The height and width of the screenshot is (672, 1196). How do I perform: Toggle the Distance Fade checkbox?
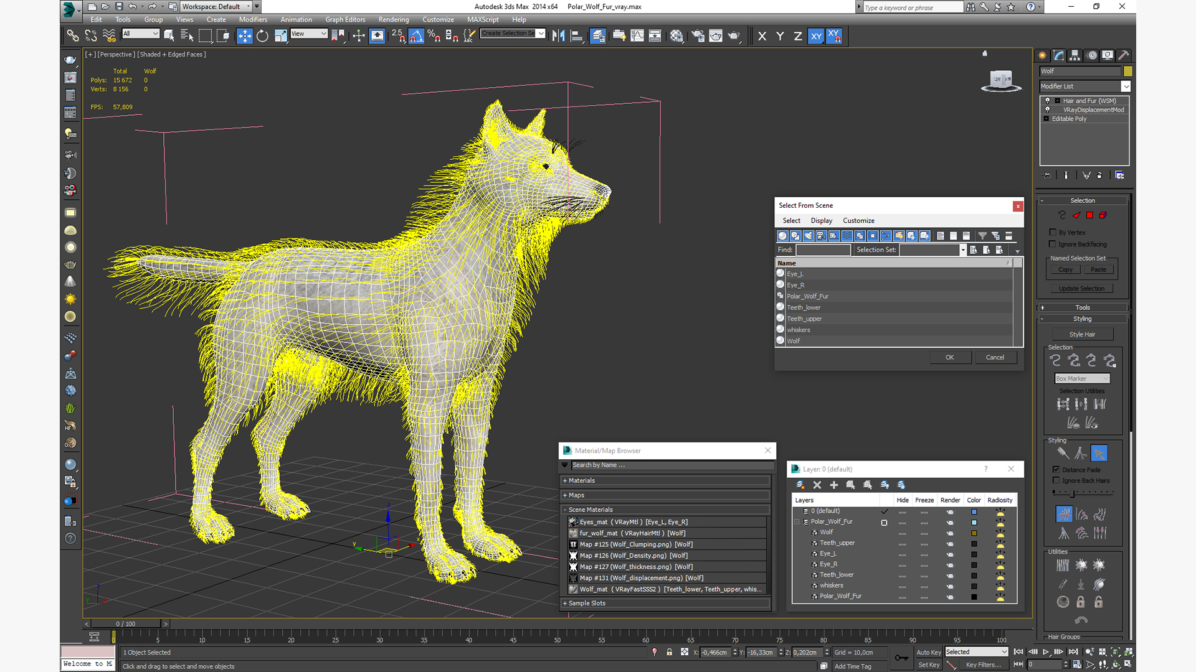coord(1056,470)
